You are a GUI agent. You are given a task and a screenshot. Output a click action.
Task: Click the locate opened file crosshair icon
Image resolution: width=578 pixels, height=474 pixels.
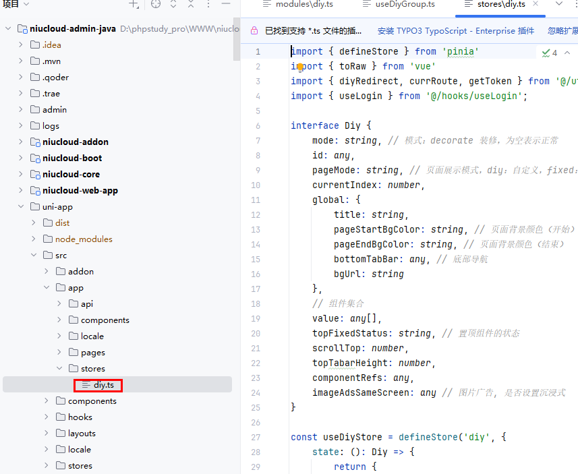point(156,4)
